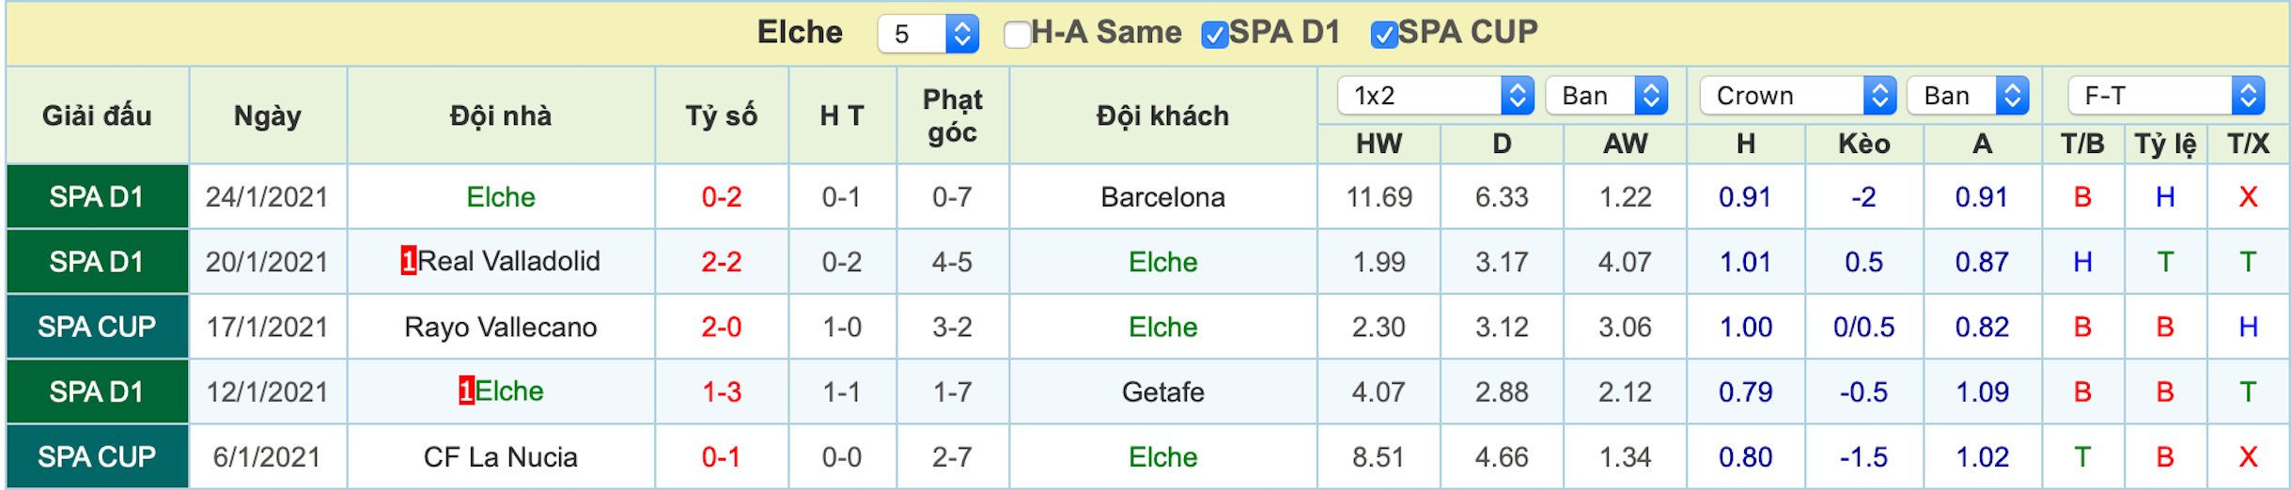Click the 2-2 score of the Valladolid match
The height and width of the screenshot is (490, 2291).
[x=722, y=262]
